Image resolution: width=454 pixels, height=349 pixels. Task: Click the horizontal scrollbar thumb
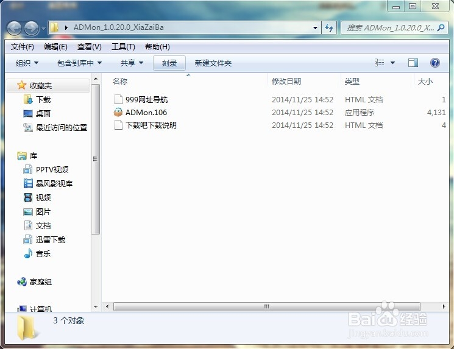(x=267, y=306)
